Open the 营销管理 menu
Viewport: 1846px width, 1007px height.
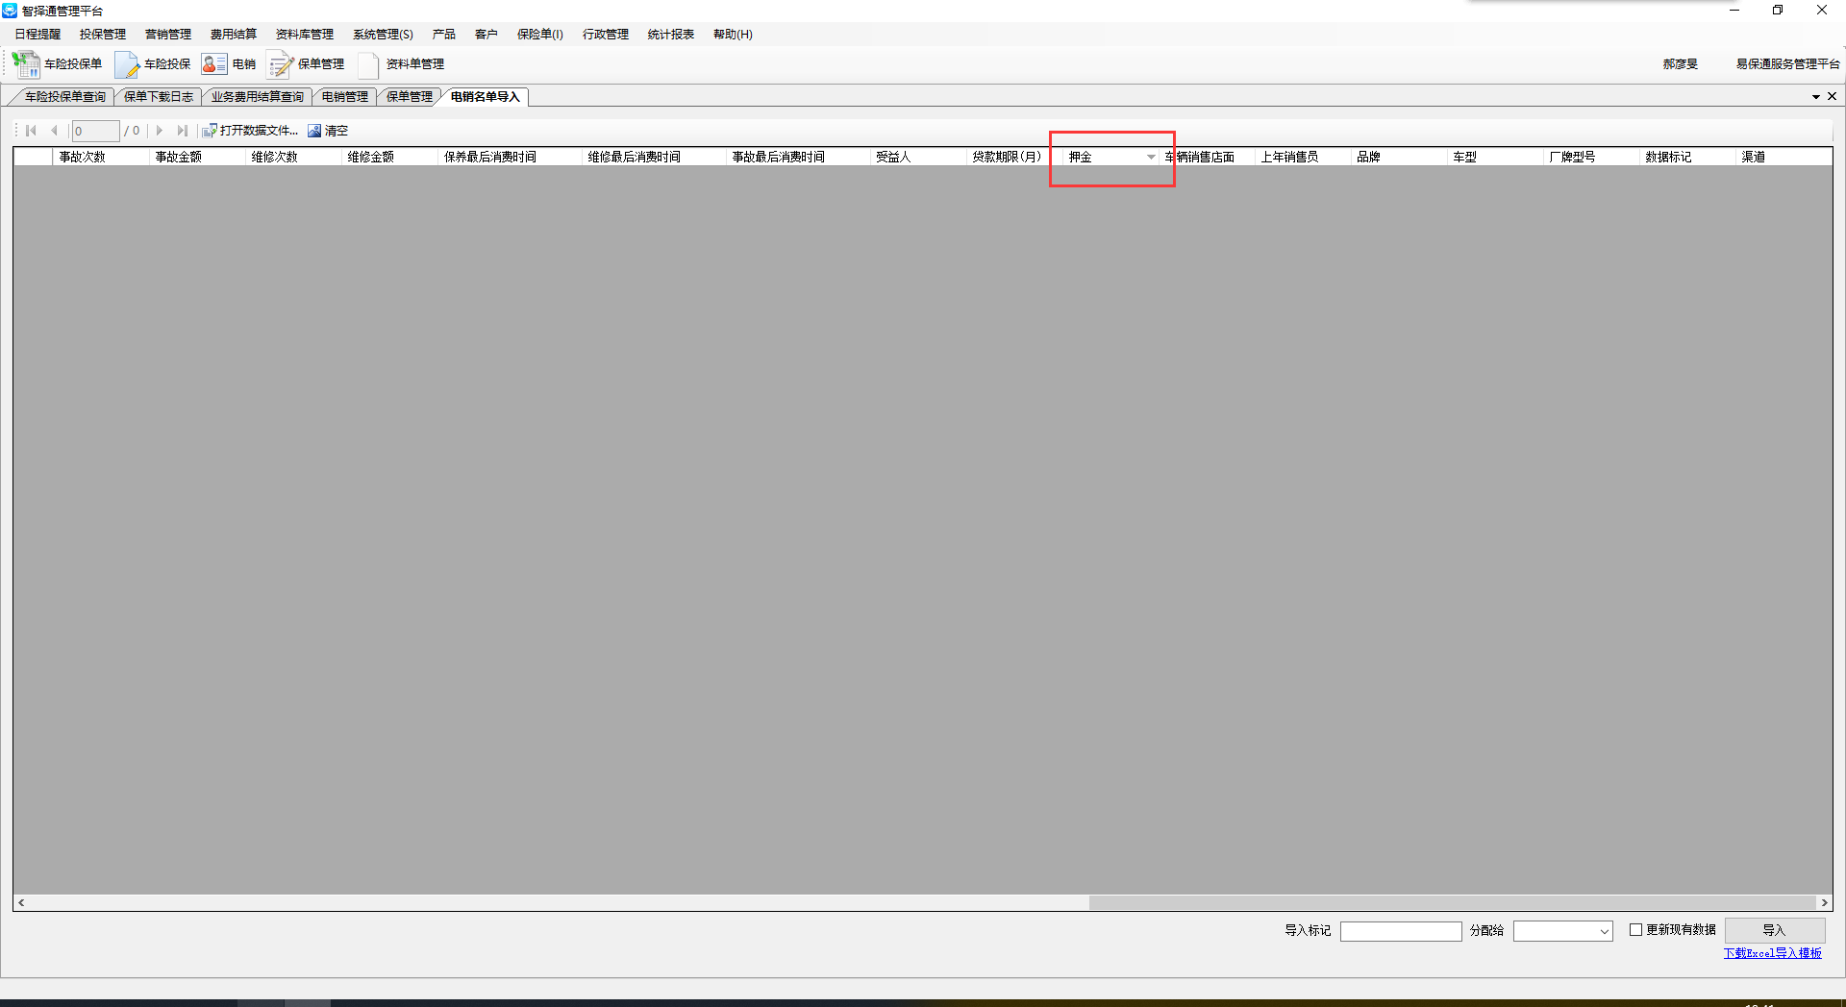(x=168, y=35)
